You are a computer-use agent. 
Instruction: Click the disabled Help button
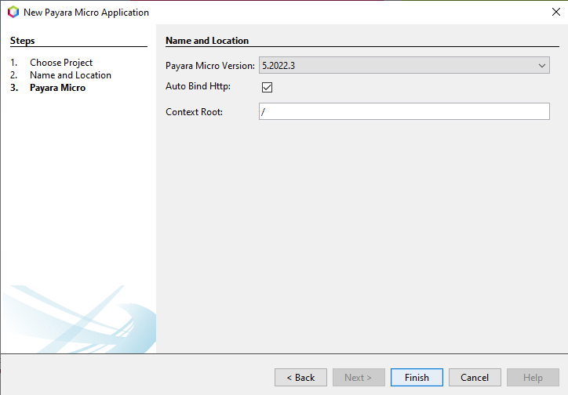(533, 378)
